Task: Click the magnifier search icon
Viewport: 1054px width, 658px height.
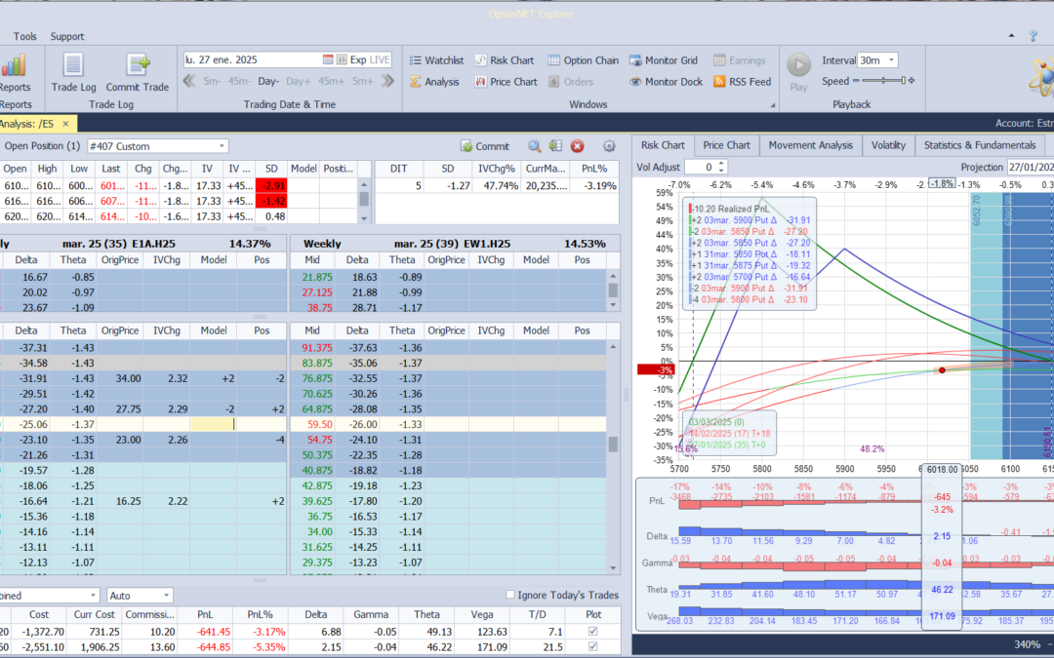Action: 534,146
